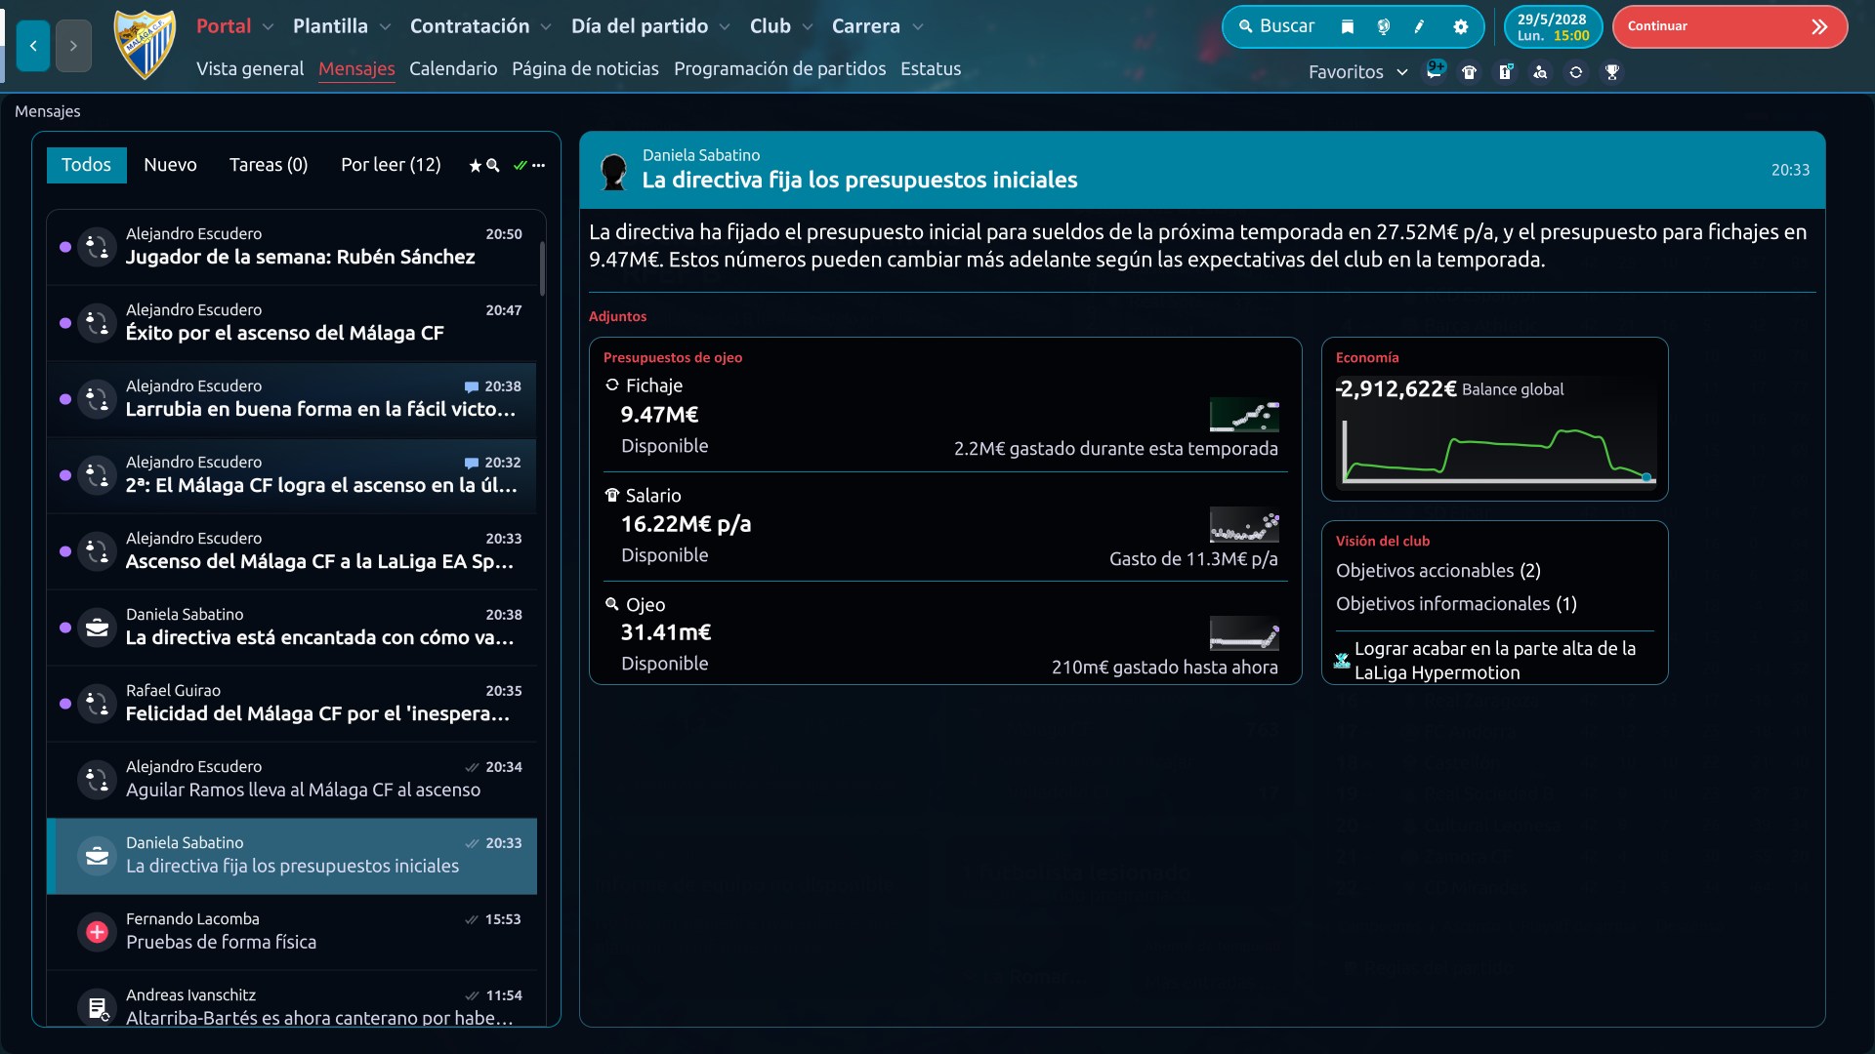Open the globe world icon
This screenshot has height=1054, width=1875.
[1384, 27]
